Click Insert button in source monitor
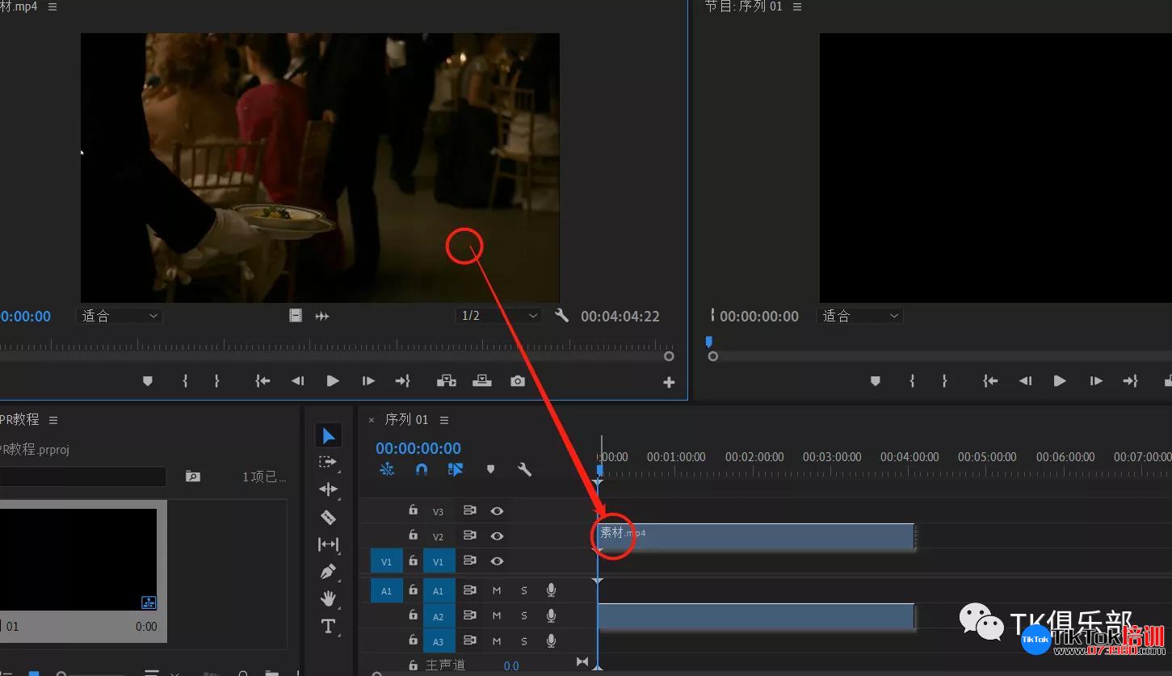 coord(447,381)
